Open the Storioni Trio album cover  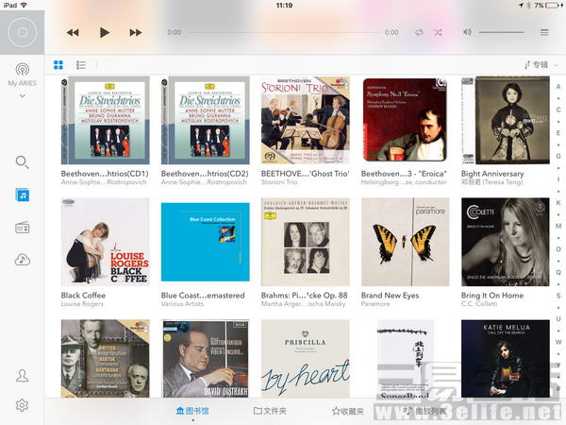click(306, 120)
